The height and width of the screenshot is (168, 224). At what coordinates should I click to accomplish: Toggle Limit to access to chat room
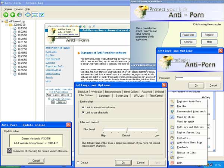[83, 107]
